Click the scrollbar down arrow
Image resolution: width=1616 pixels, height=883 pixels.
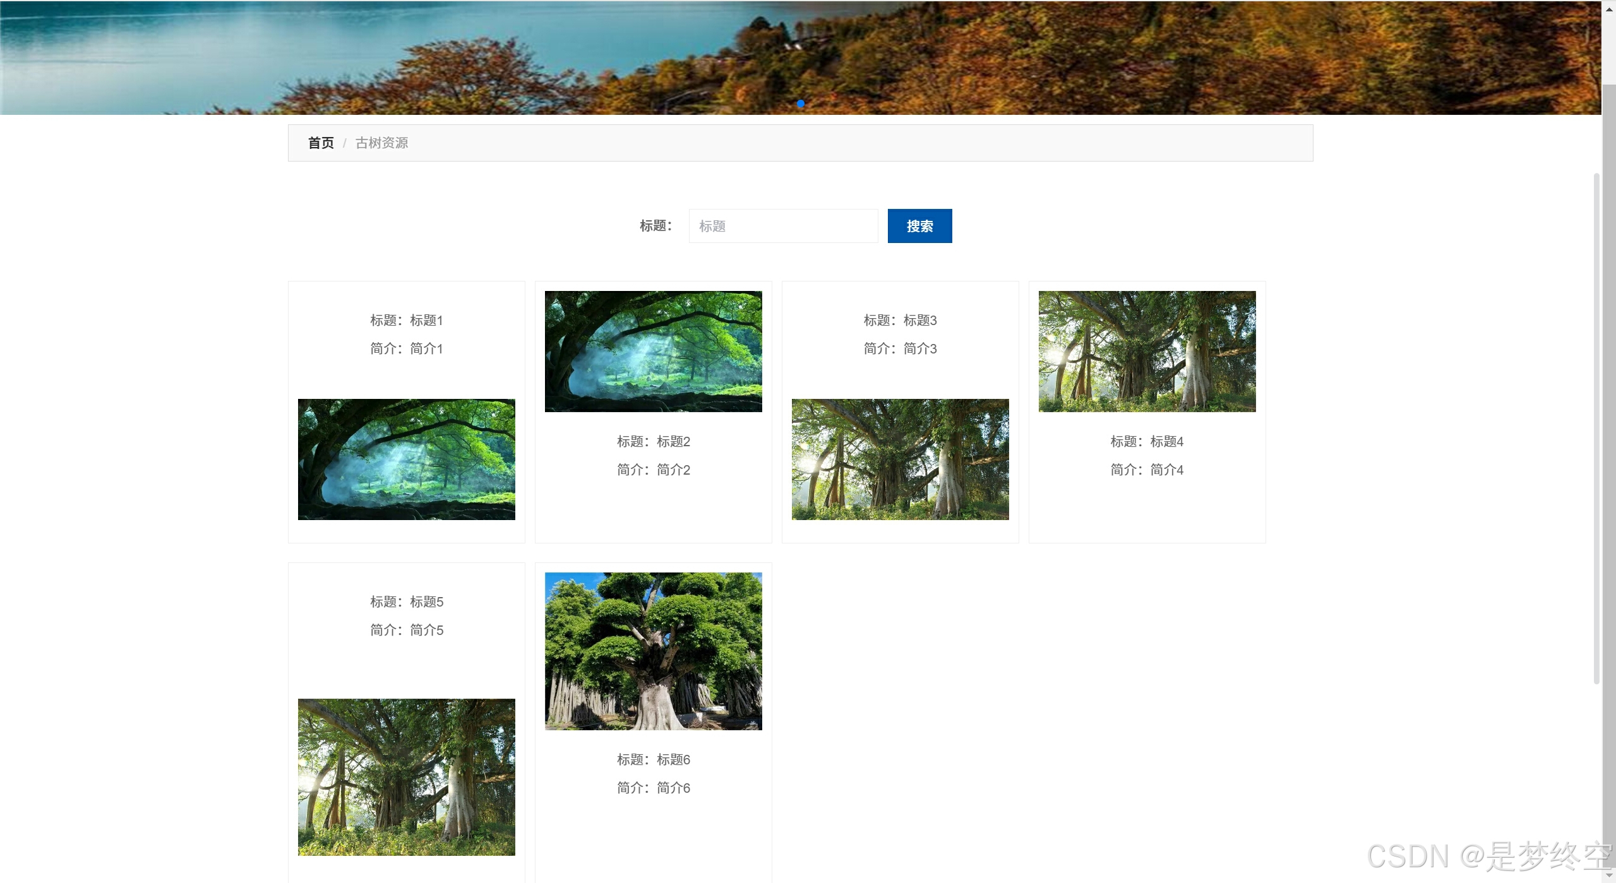point(1609,875)
